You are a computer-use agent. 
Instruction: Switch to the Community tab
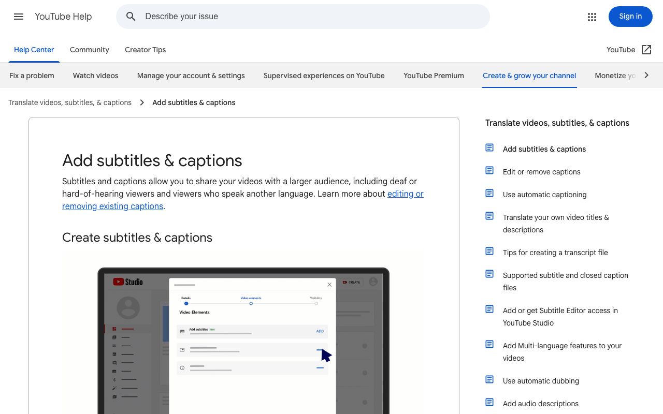tap(90, 50)
